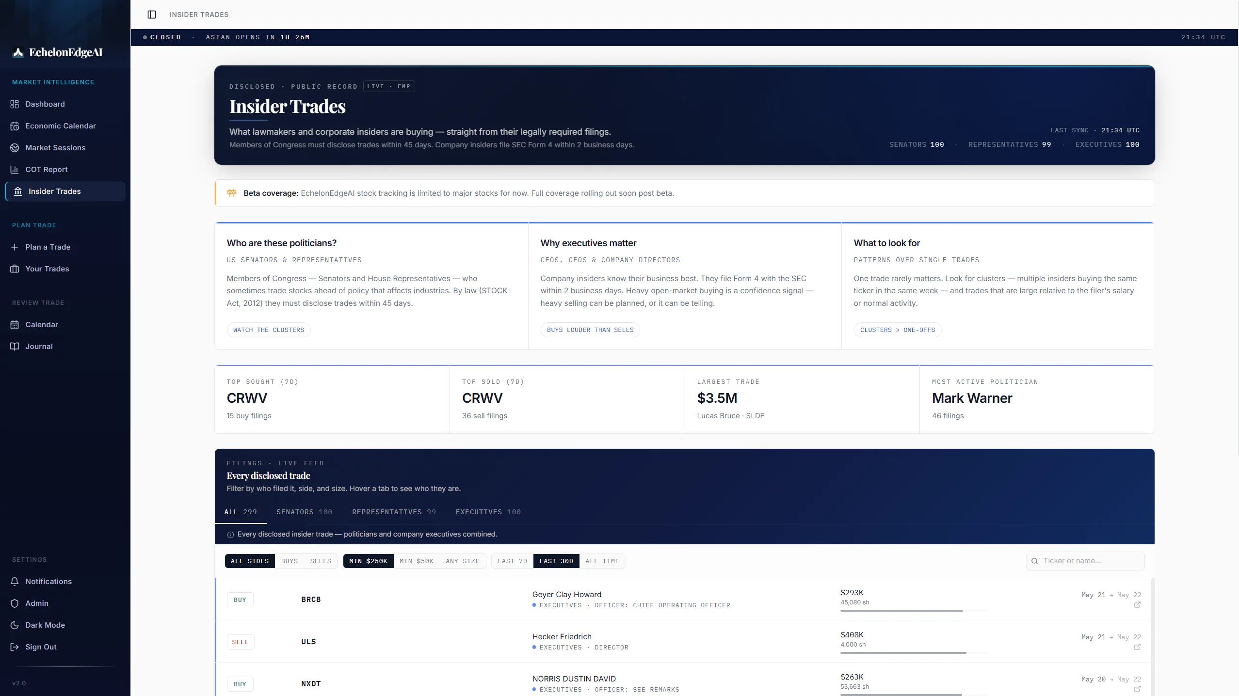The width and height of the screenshot is (1239, 696).
Task: Click the INSIDER TRADES breadcrumb title
Action: pos(199,15)
